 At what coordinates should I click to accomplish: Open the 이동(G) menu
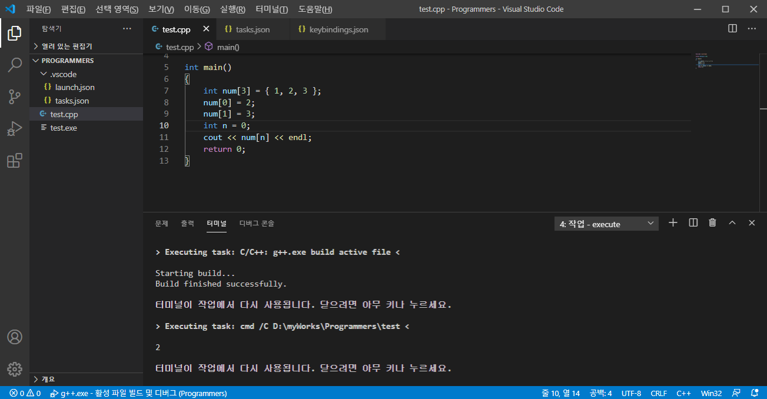(197, 9)
